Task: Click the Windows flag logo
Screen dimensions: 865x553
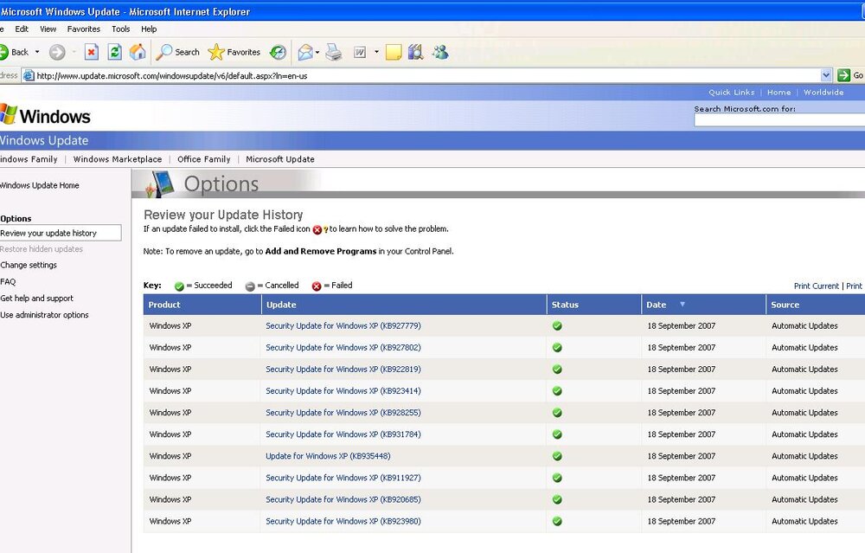Action: (9, 114)
